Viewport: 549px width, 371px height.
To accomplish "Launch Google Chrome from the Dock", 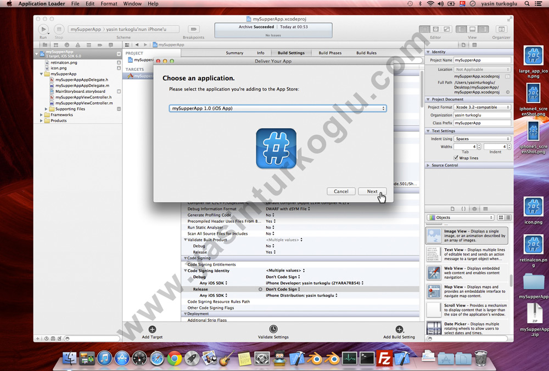I will click(x=175, y=358).
